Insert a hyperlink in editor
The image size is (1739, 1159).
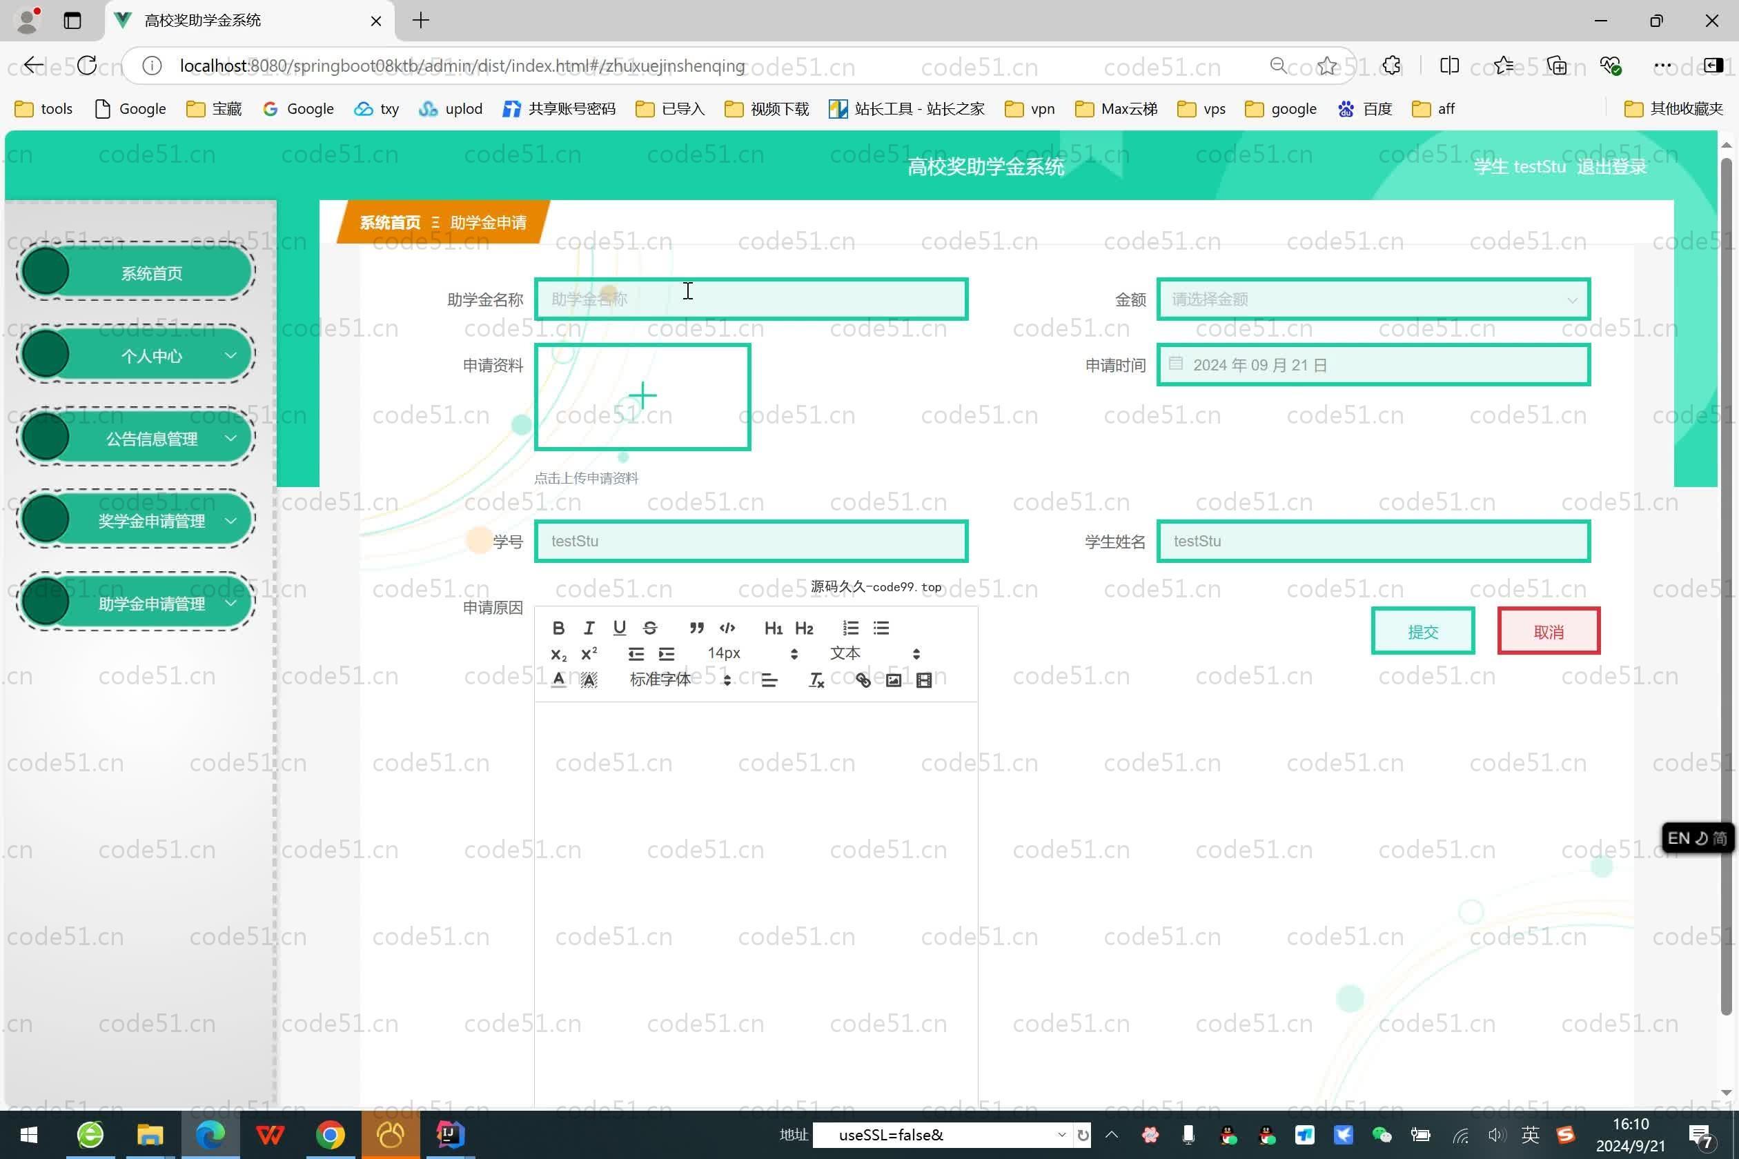coord(863,680)
